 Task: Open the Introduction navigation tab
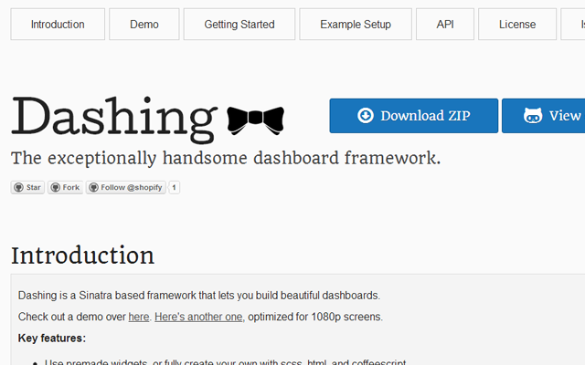pos(58,25)
